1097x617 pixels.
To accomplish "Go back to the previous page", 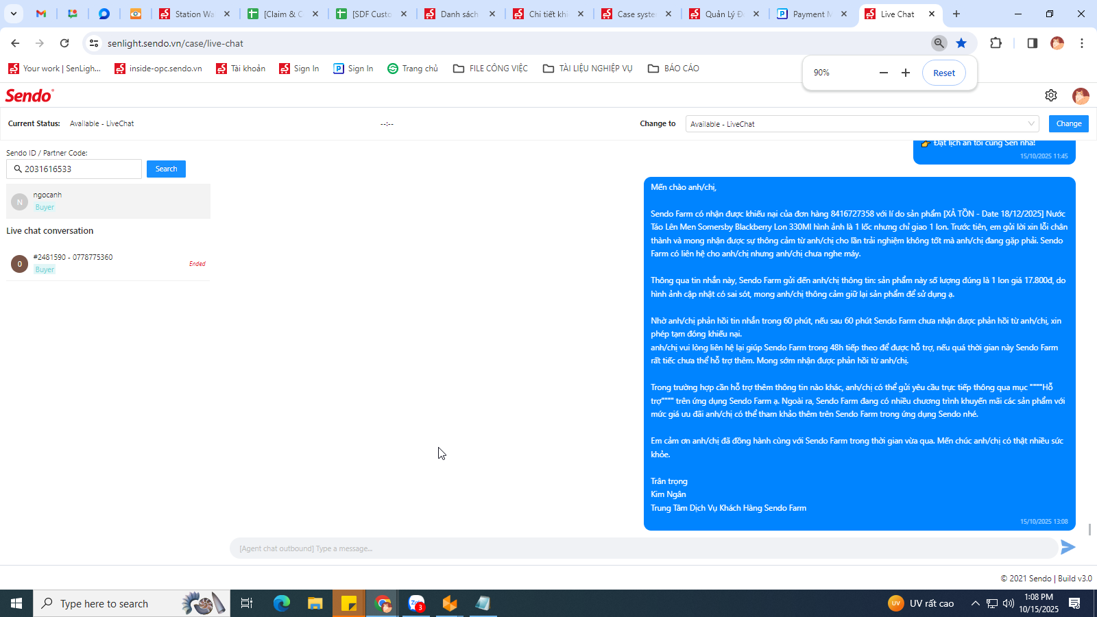I will [x=15, y=43].
